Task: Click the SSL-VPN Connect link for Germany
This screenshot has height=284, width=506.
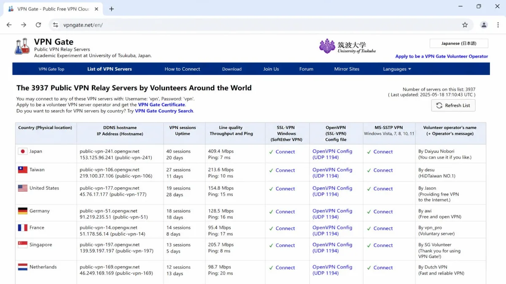Action: (x=285, y=212)
